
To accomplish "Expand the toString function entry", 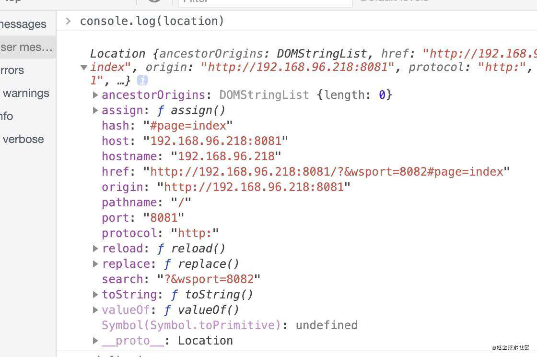I will [x=95, y=294].
